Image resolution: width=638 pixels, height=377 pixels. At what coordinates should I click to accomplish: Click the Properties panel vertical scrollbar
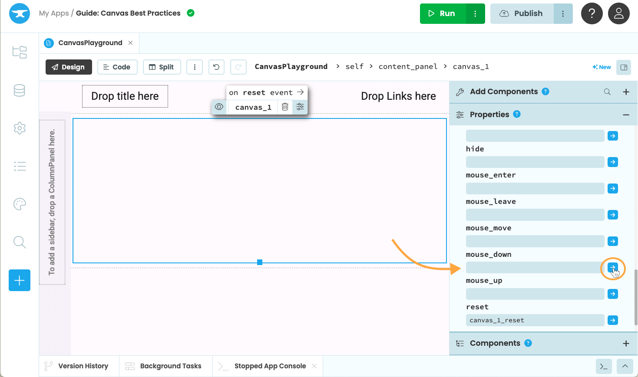636,297
